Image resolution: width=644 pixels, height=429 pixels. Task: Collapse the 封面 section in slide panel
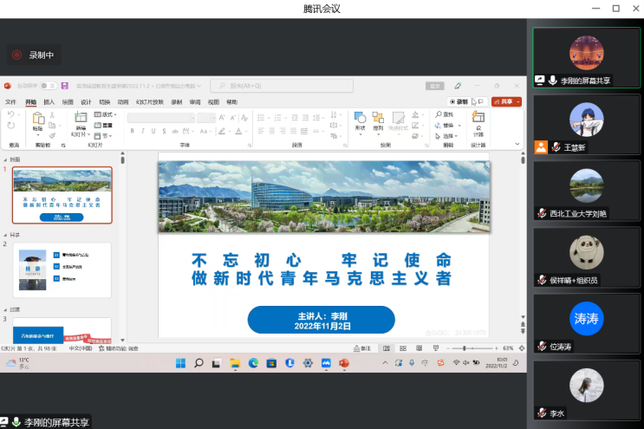(x=6, y=160)
